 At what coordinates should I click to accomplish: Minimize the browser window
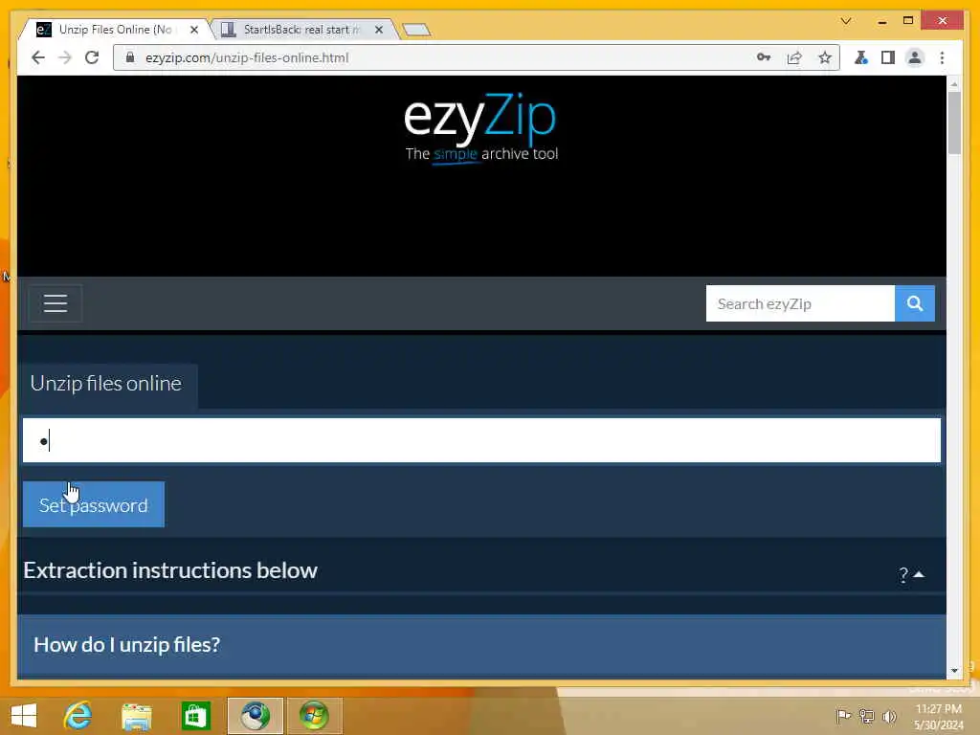tap(881, 21)
